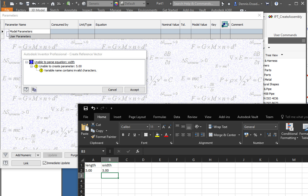Click the Font Color red swatch button
Image resolution: width=308 pixels, height=196 pixels.
point(166,135)
